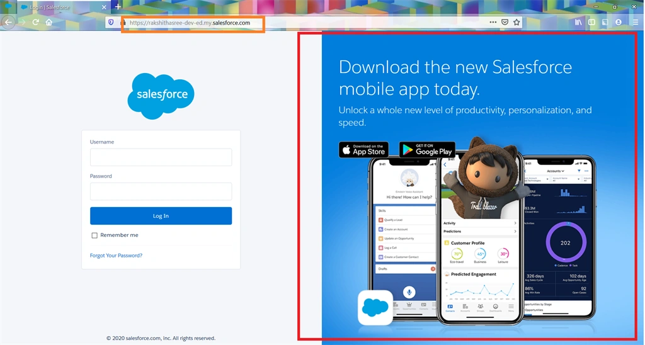Click the browser forward arrow
The image size is (645, 345).
pos(23,22)
